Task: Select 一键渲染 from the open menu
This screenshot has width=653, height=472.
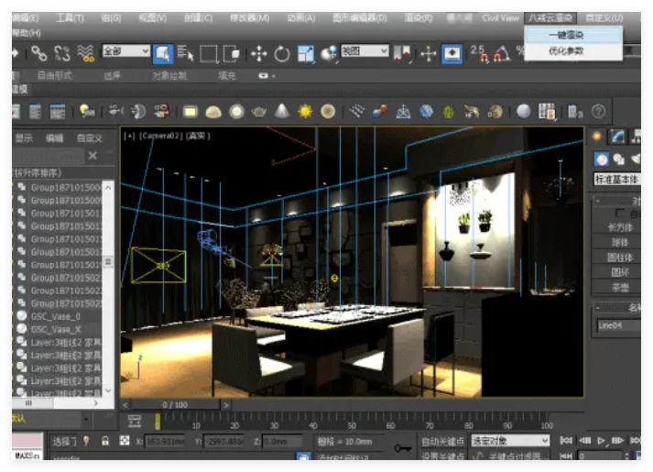Action: coord(573,35)
